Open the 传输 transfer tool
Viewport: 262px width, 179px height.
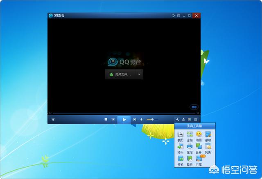click(x=180, y=161)
